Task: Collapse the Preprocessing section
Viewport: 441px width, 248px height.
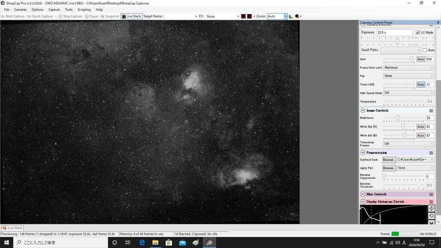Action: coord(363,153)
